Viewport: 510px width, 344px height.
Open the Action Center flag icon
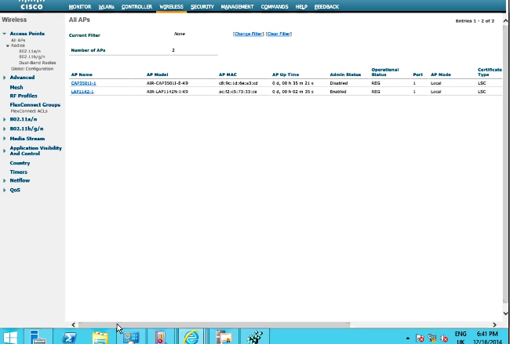pyautogui.click(x=420, y=339)
